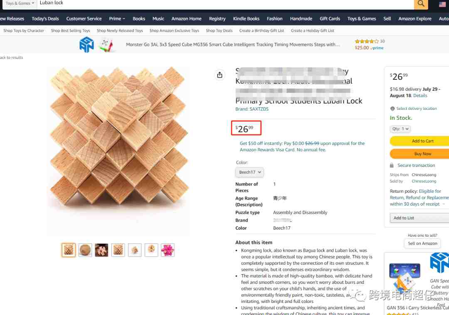Viewport: 449px width, 315px height.
Task: Share this product via share icon
Action: (220, 75)
